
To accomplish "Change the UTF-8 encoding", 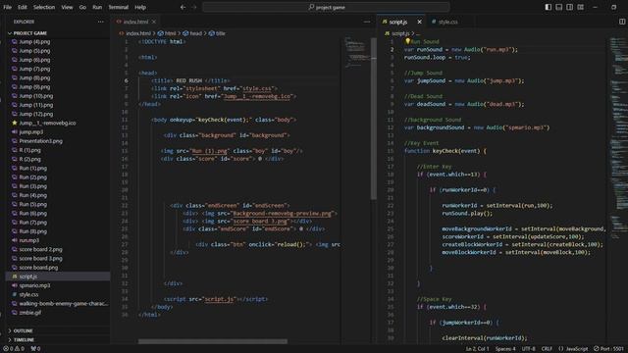I will point(529,349).
